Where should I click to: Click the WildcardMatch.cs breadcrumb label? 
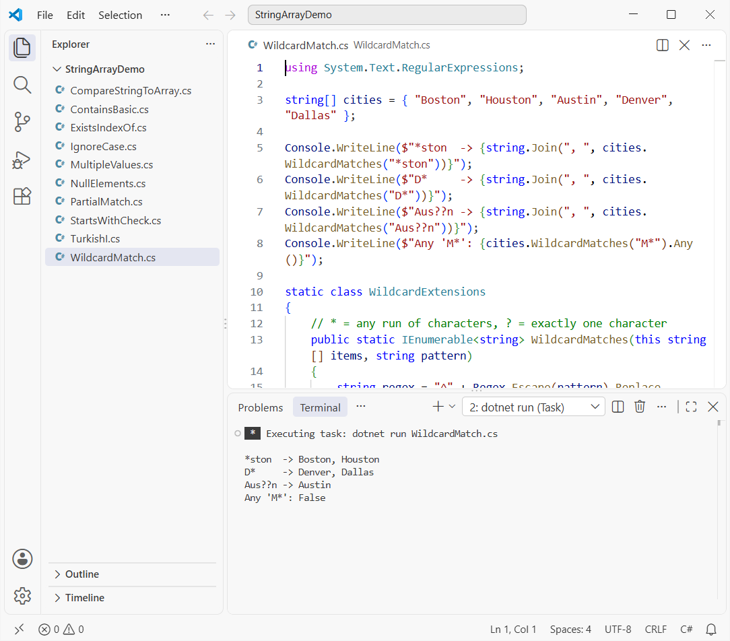point(391,45)
